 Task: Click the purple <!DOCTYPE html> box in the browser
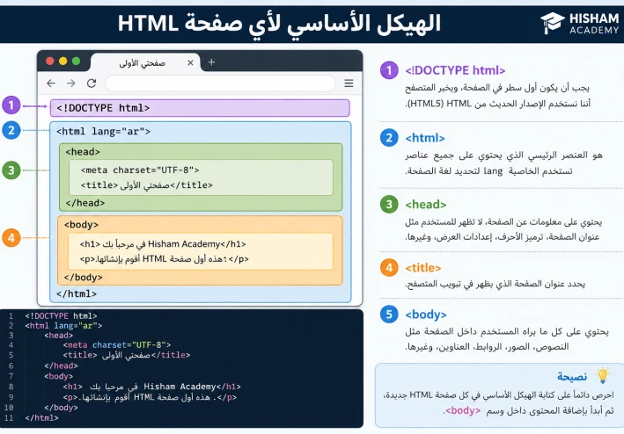coord(200,108)
